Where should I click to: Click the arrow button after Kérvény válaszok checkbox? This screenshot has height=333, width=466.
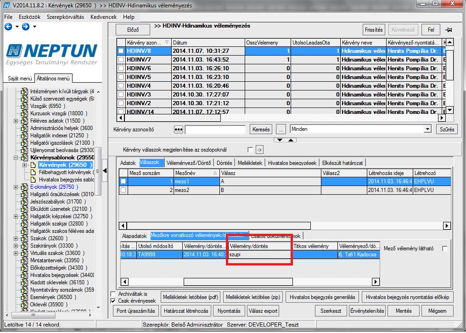(x=259, y=150)
